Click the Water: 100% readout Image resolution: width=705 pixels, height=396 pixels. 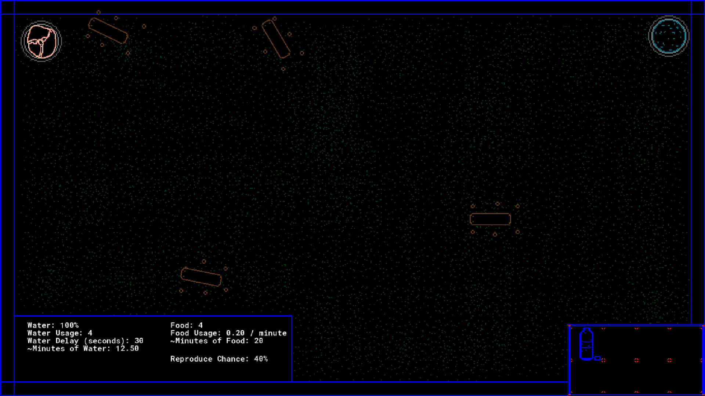tap(53, 325)
